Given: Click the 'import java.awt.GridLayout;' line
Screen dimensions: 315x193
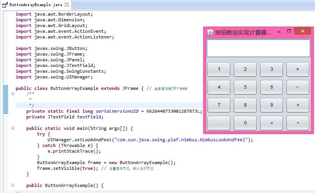Looking at the screenshot, I should [51, 26].
